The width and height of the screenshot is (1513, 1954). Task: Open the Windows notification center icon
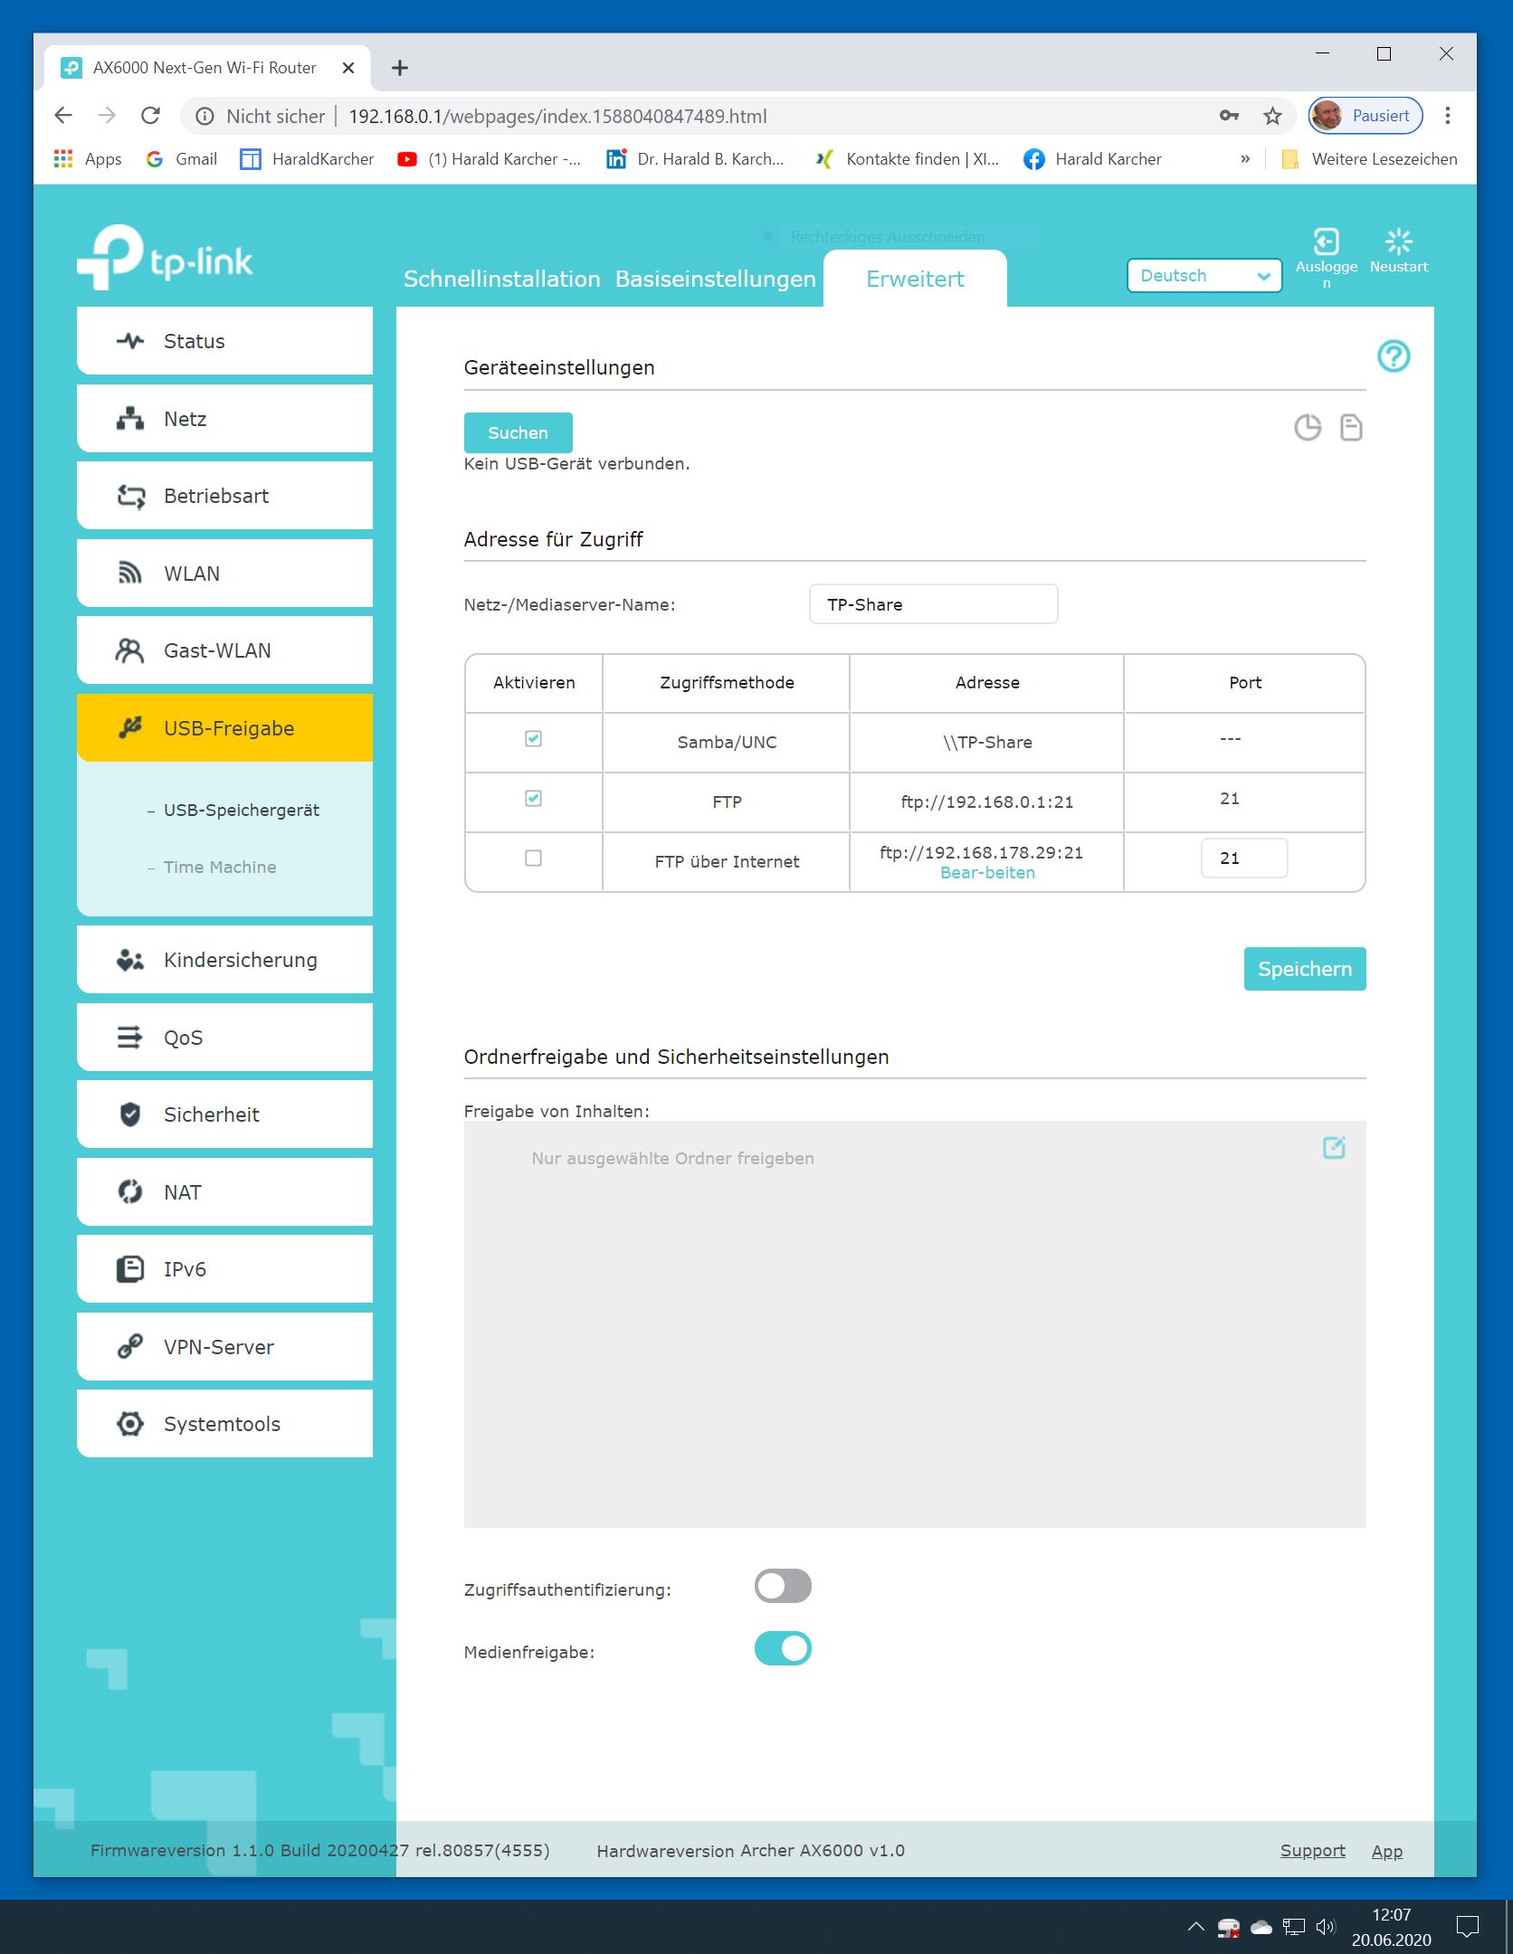1467,1927
